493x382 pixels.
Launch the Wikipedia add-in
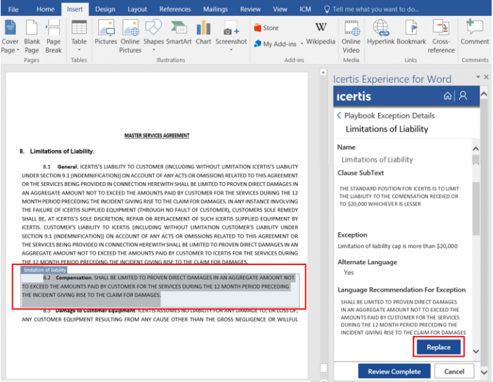coord(320,33)
